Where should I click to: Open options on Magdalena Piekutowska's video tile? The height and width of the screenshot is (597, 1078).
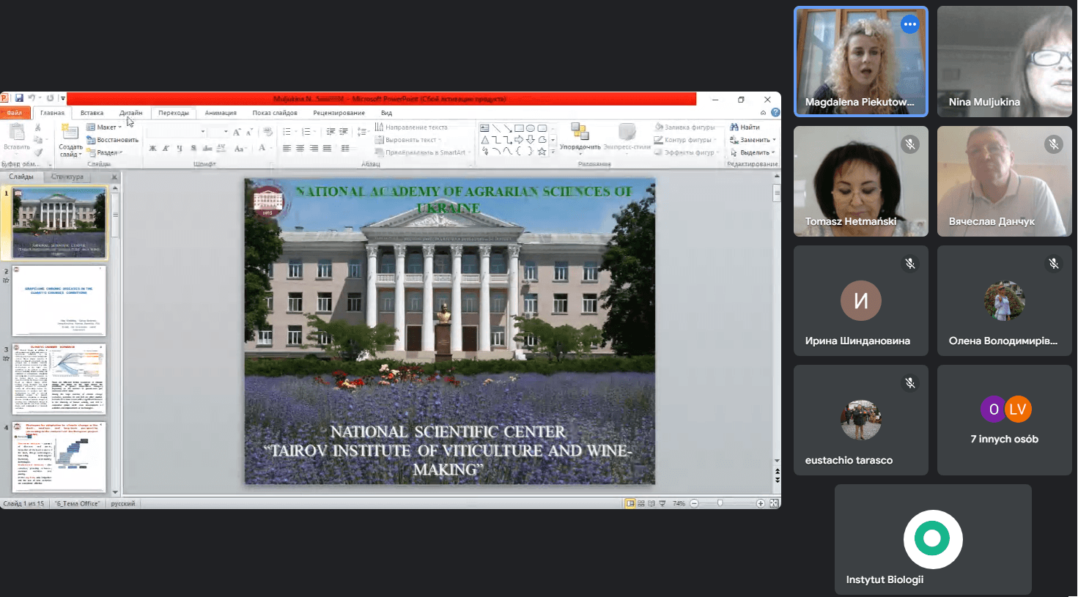[x=910, y=24]
